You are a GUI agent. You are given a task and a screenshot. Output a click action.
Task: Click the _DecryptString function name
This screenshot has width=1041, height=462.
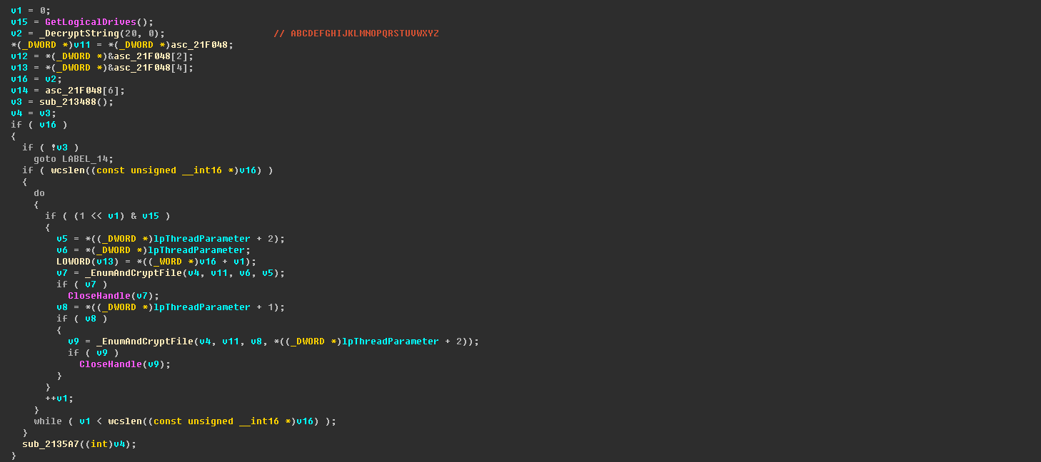click(70, 34)
